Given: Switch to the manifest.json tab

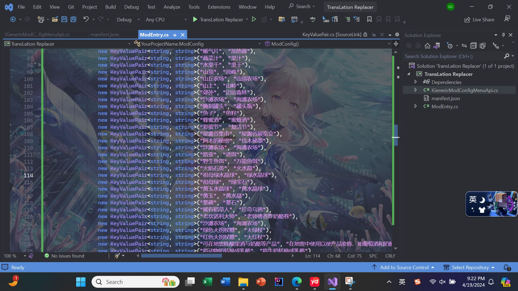Looking at the screenshot, I should [x=105, y=35].
